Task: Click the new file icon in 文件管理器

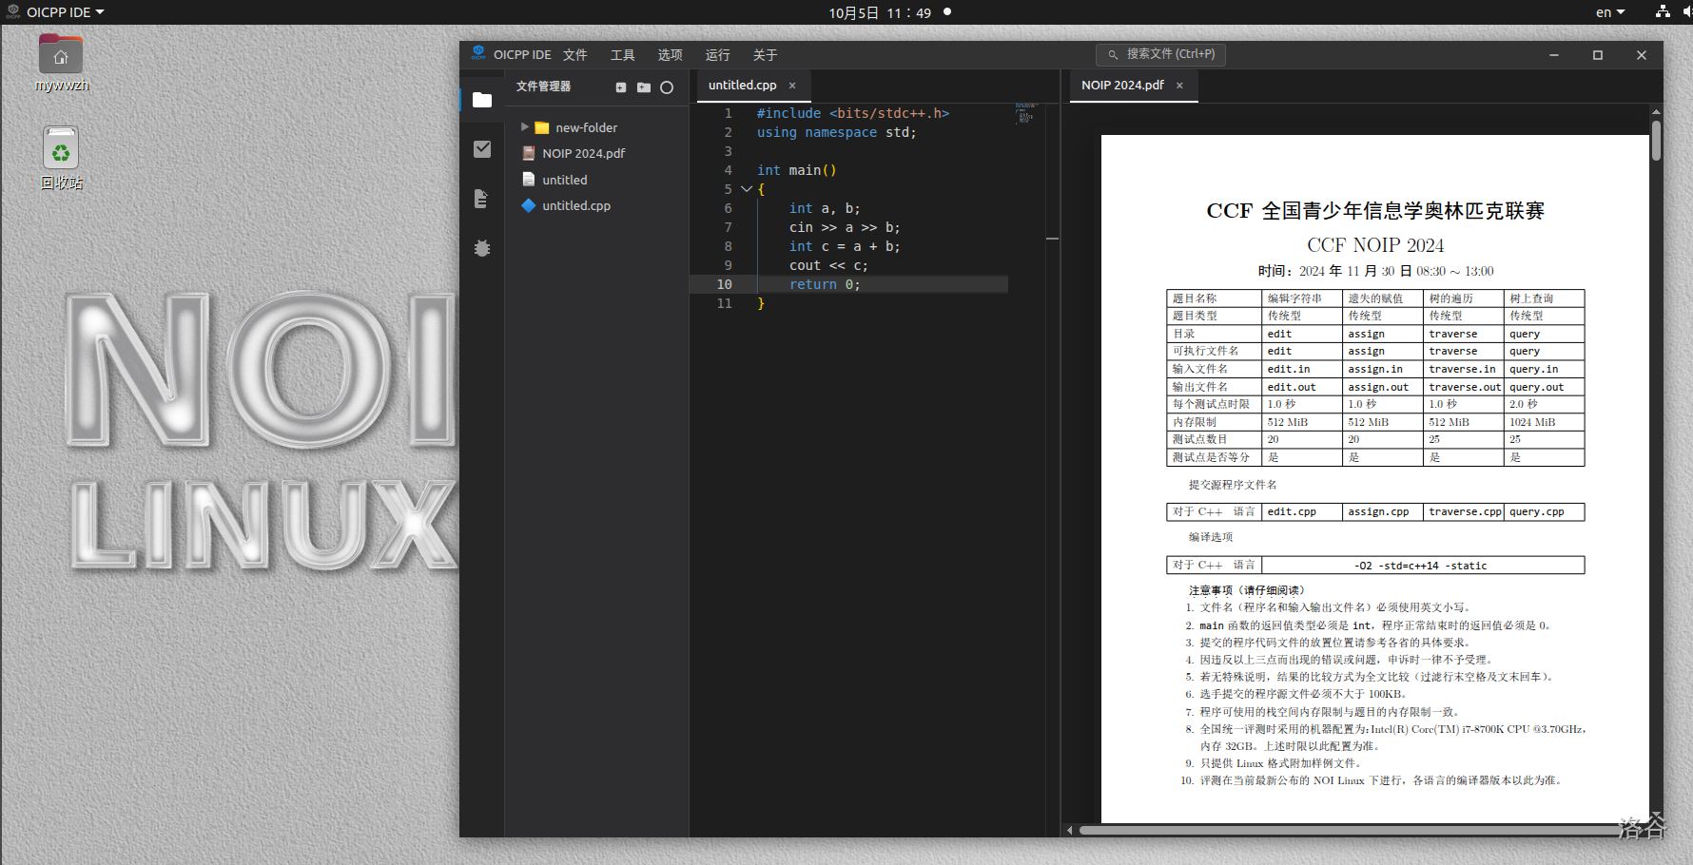Action: [x=621, y=87]
